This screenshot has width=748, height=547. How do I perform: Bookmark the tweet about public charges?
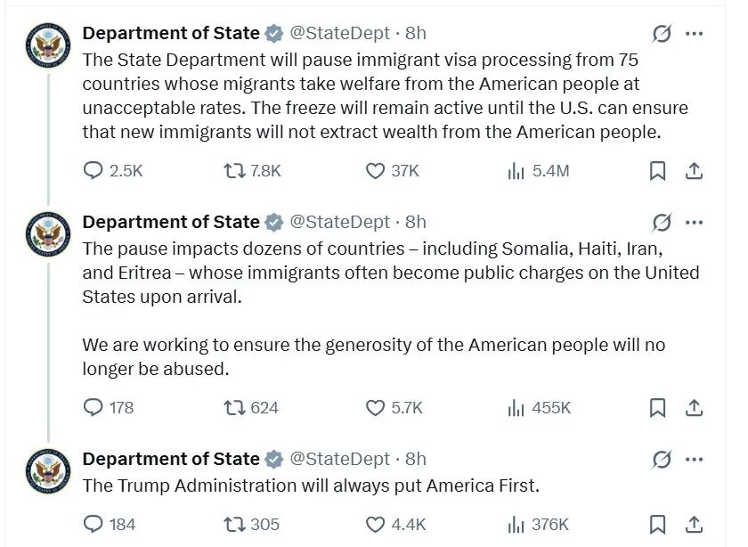(657, 407)
